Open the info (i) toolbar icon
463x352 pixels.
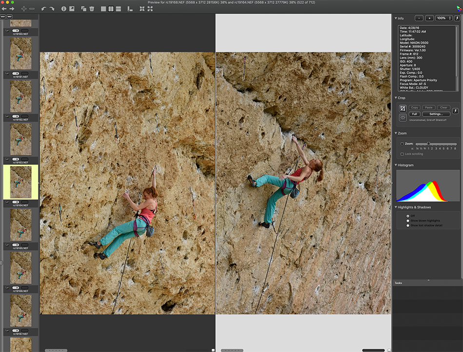click(63, 9)
